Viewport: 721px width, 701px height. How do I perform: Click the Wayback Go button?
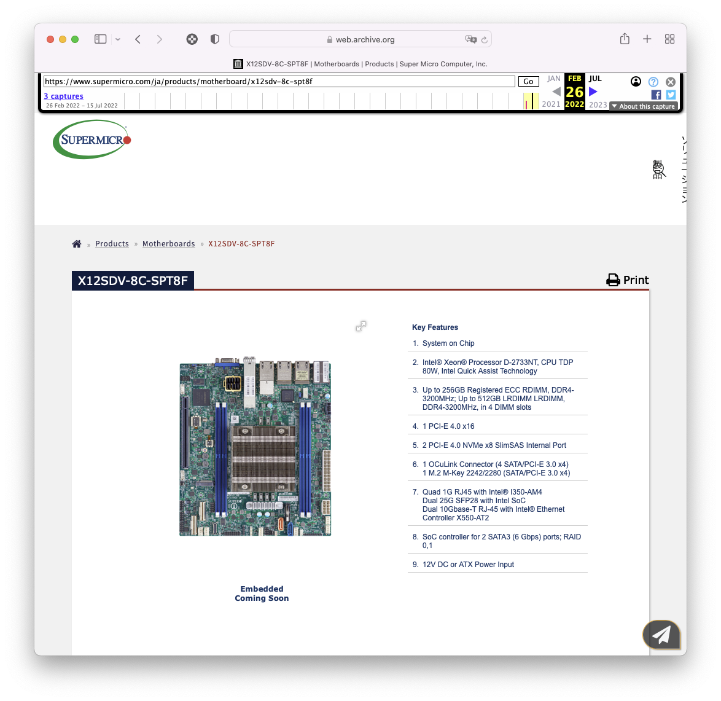[x=528, y=82]
